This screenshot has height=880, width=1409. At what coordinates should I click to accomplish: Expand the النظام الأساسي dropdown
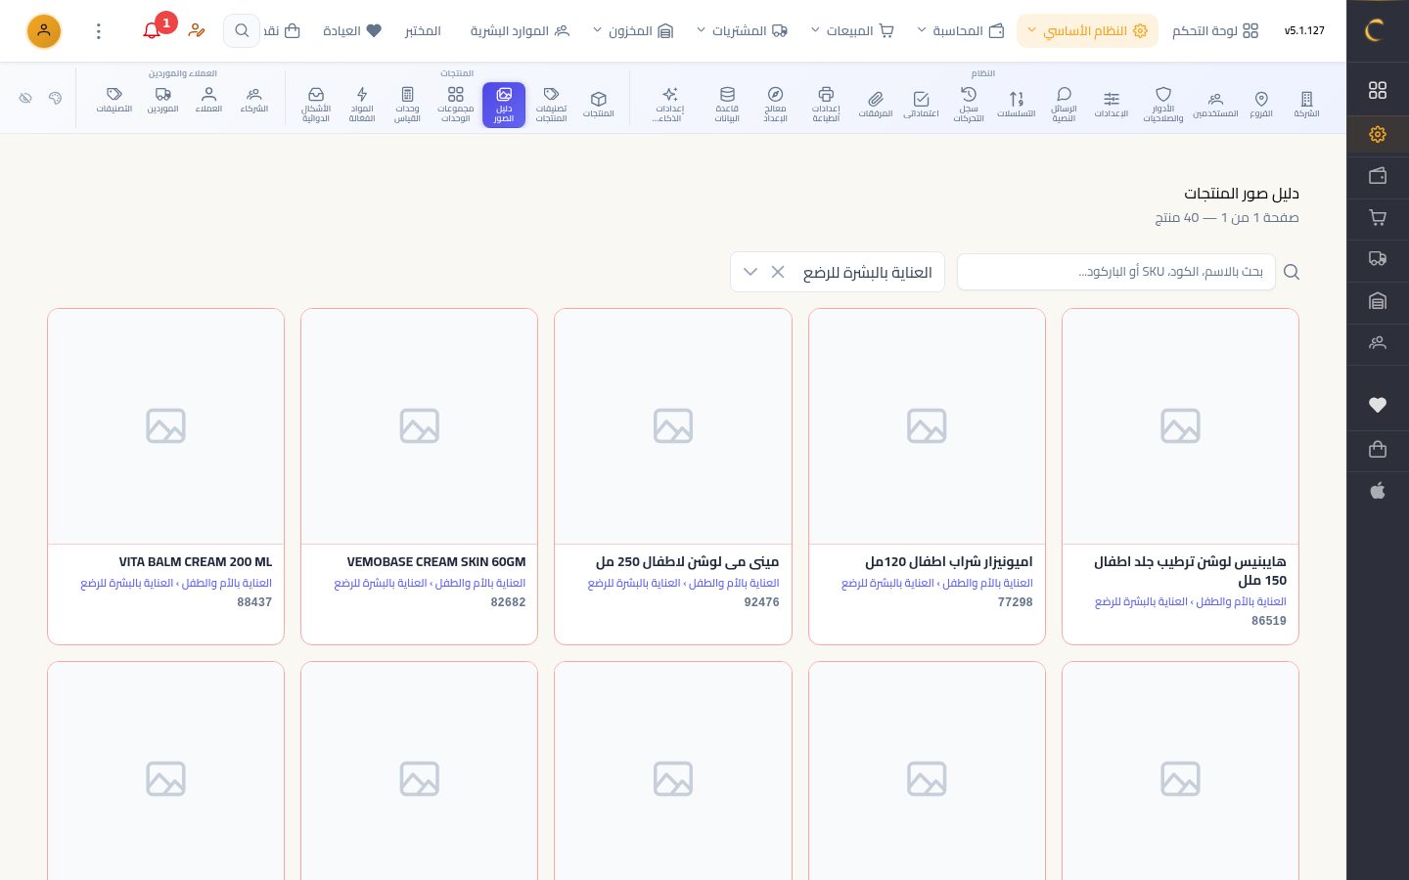click(1087, 31)
